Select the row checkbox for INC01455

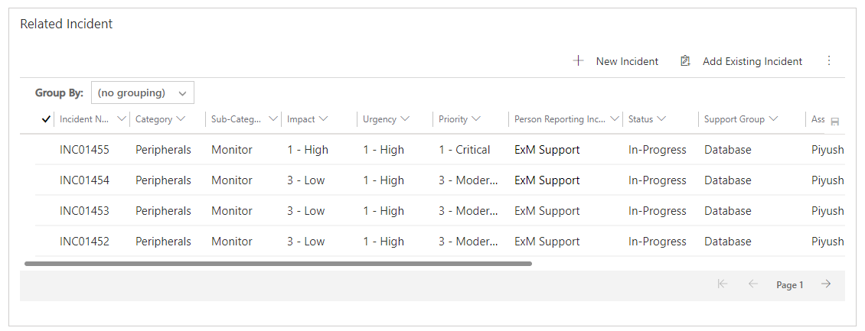click(46, 150)
